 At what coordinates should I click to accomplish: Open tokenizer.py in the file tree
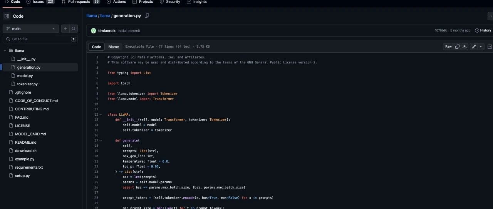[x=27, y=84]
